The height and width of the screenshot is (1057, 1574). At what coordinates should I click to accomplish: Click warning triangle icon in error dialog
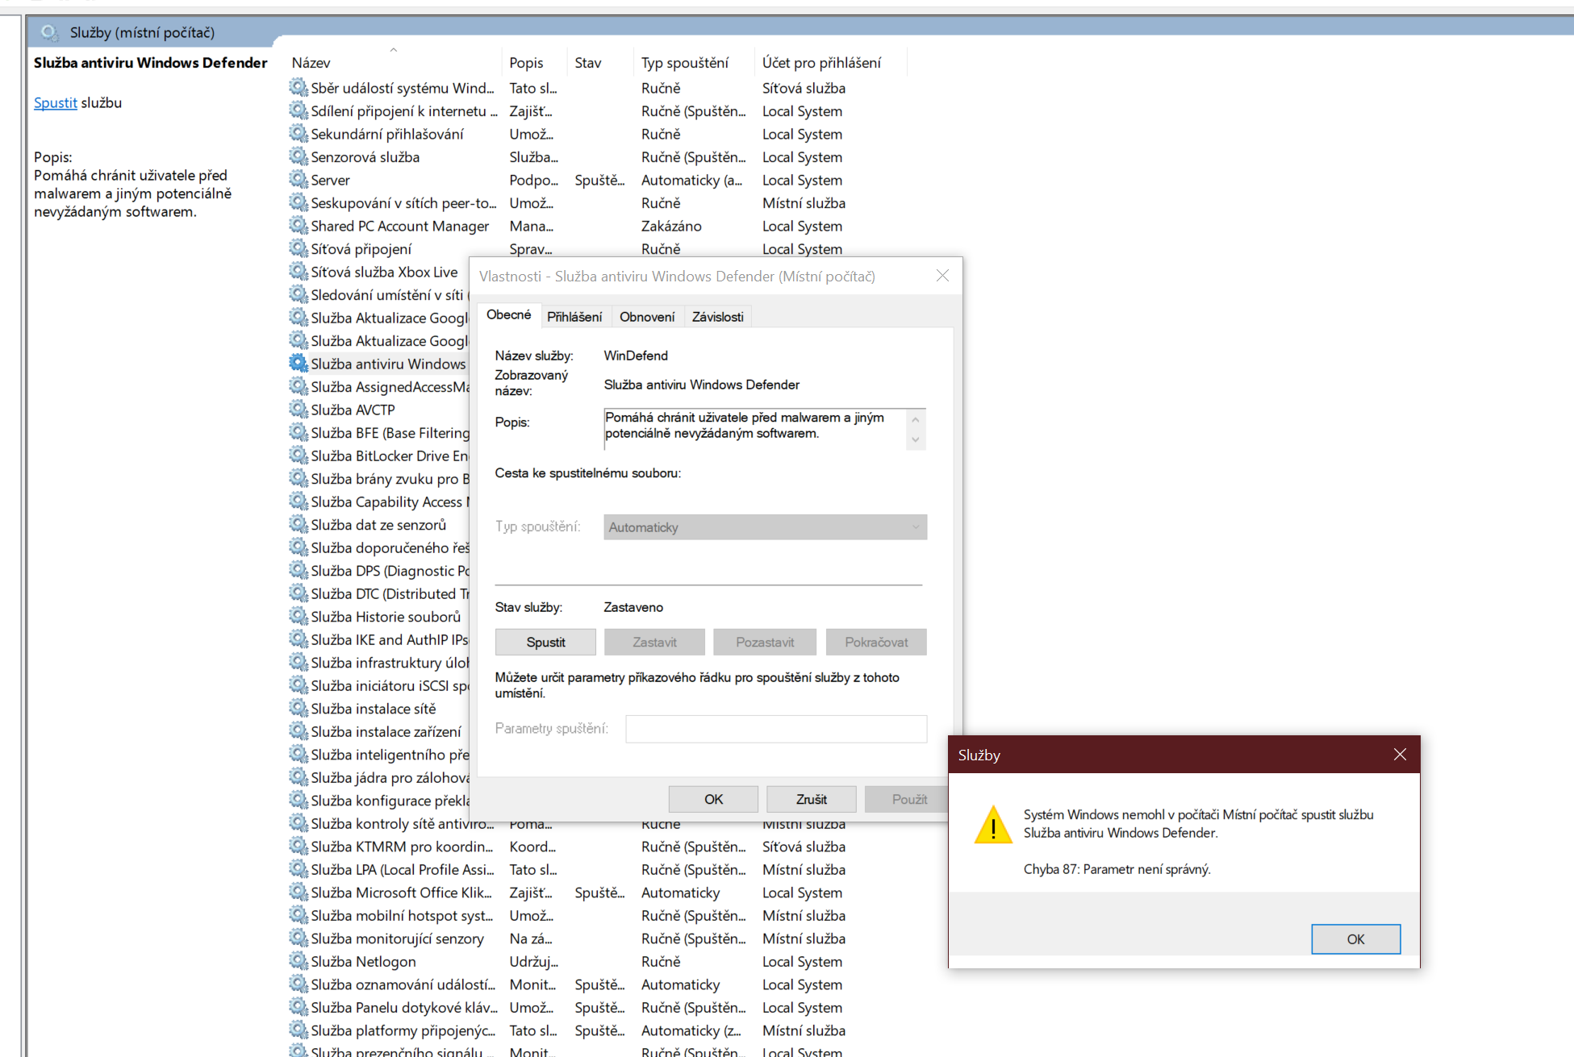pyautogui.click(x=993, y=826)
